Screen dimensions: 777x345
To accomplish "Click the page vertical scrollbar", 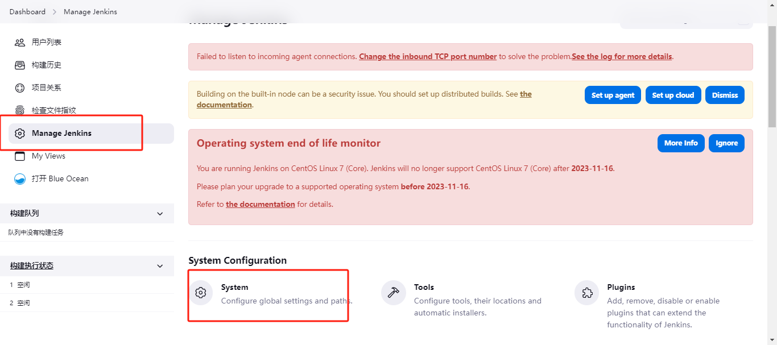I will (x=772, y=85).
